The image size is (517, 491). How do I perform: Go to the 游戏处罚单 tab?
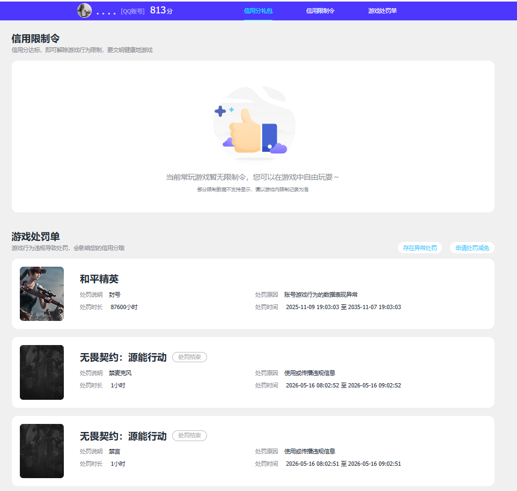coord(382,11)
